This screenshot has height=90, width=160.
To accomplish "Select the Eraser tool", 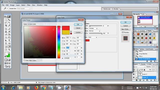I will tap(6, 34).
